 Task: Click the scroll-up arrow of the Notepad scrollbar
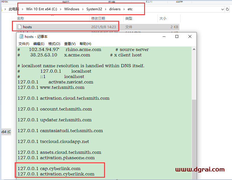194,50
